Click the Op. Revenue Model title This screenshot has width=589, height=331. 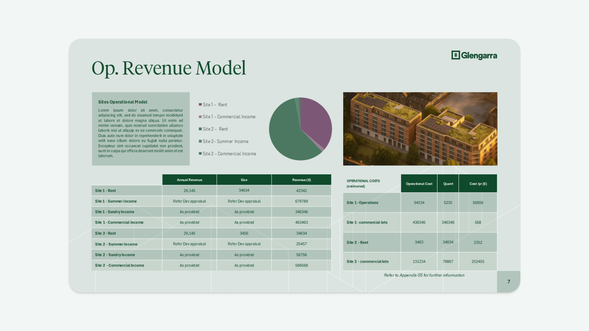(x=169, y=68)
